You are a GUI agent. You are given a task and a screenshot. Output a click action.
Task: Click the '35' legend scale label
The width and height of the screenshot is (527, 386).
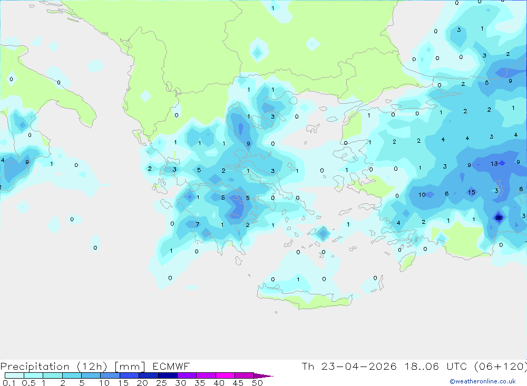(x=200, y=383)
